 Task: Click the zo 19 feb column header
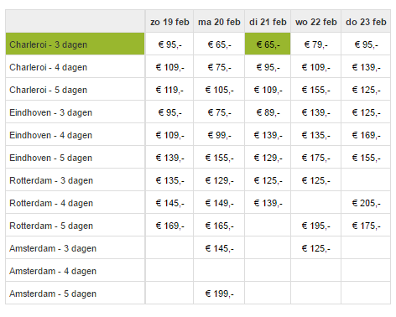[x=169, y=22]
